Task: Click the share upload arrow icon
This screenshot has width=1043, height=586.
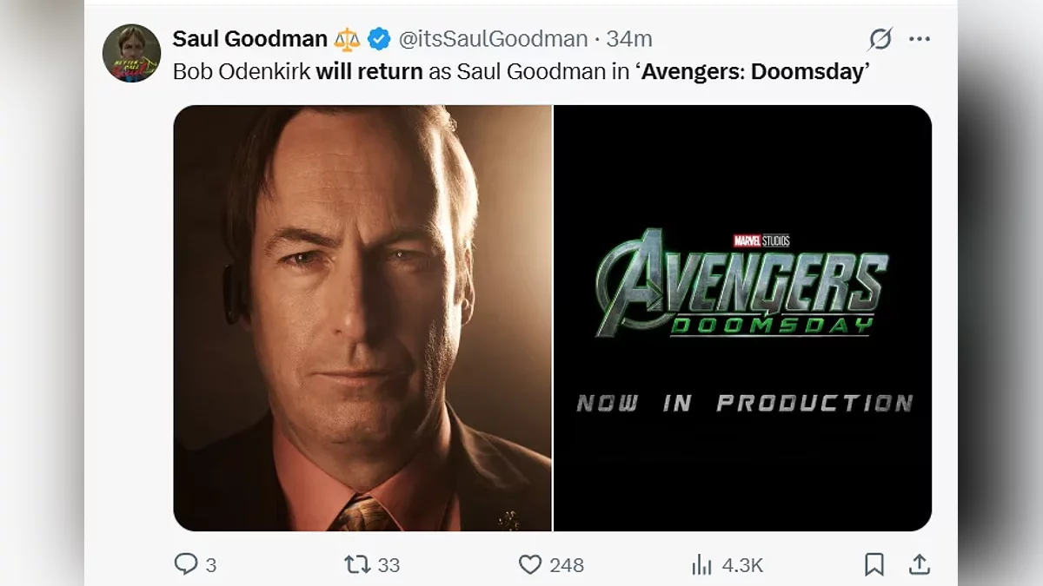Action: pos(919,564)
